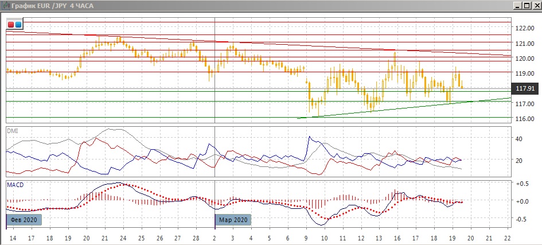Click date axis label 26

click(159, 238)
